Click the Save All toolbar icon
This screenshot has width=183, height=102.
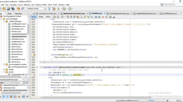tap(13, 9)
